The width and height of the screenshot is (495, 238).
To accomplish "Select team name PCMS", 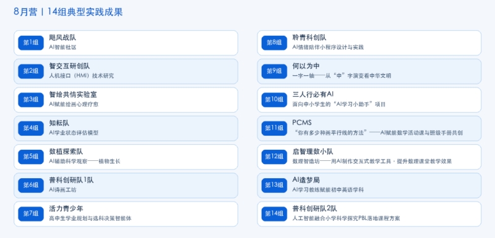I will coord(302,123).
